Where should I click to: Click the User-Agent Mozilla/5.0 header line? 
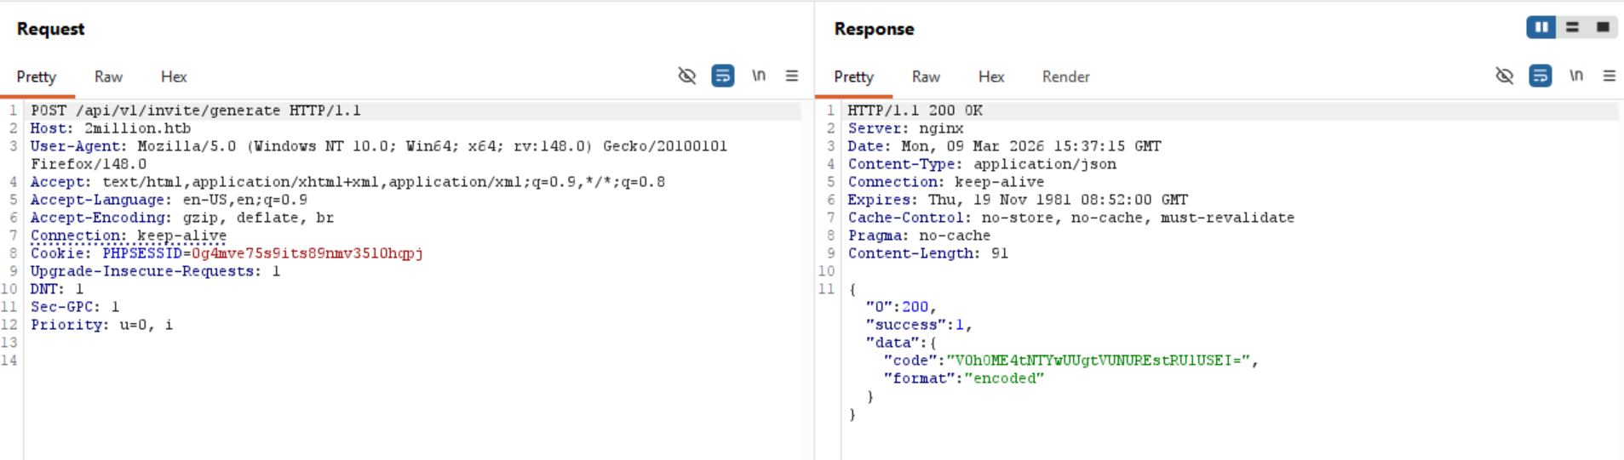click(379, 155)
